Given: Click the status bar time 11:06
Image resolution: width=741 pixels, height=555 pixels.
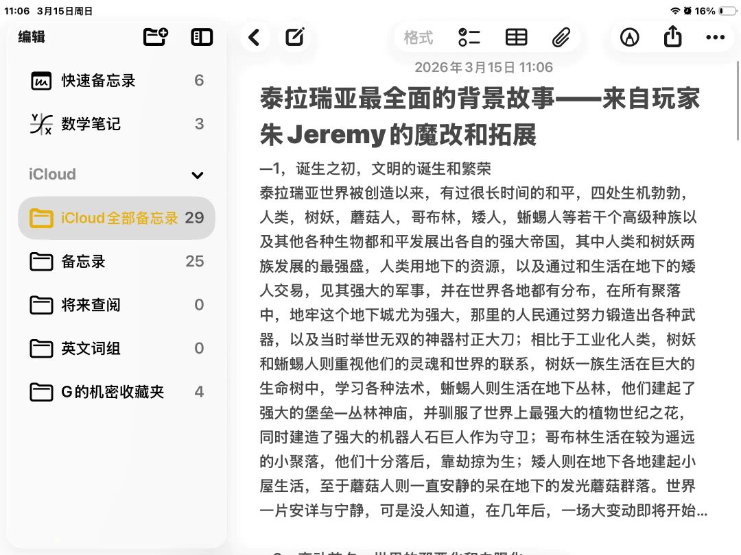Looking at the screenshot, I should pos(16,11).
